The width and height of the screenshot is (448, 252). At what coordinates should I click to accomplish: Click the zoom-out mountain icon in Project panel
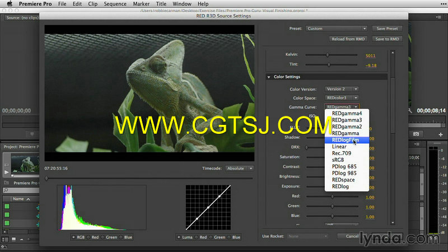(x=21, y=240)
